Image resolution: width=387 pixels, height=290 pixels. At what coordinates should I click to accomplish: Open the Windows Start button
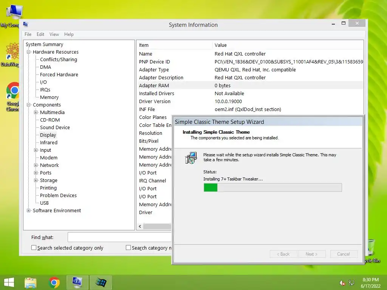coord(9,282)
